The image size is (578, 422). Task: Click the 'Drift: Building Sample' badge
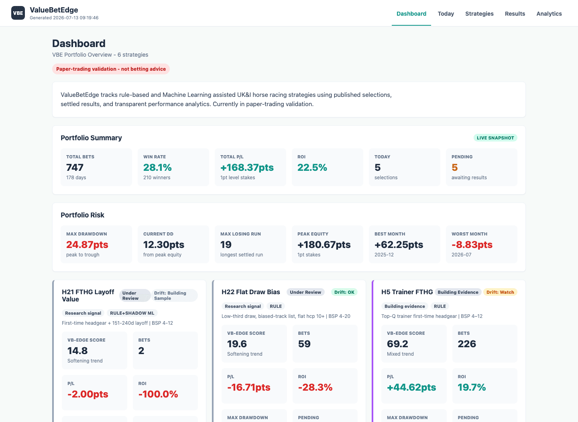point(175,295)
